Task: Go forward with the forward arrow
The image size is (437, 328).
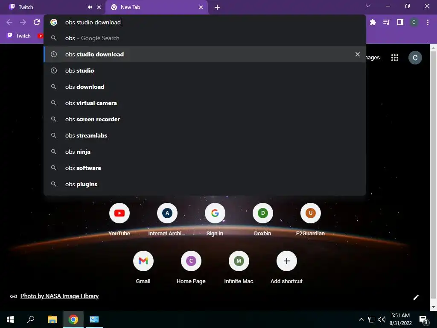Action: pyautogui.click(x=23, y=22)
